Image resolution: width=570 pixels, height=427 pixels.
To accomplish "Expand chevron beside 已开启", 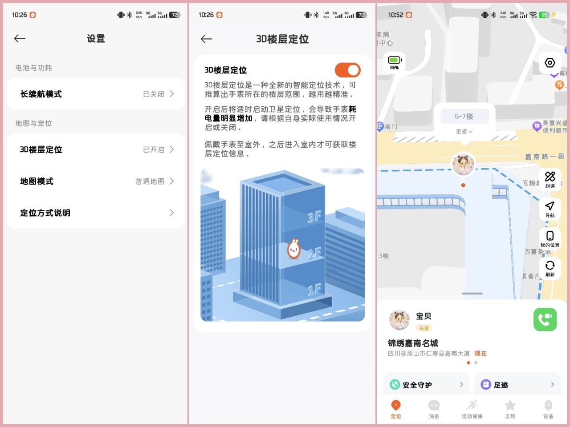I will click(172, 149).
